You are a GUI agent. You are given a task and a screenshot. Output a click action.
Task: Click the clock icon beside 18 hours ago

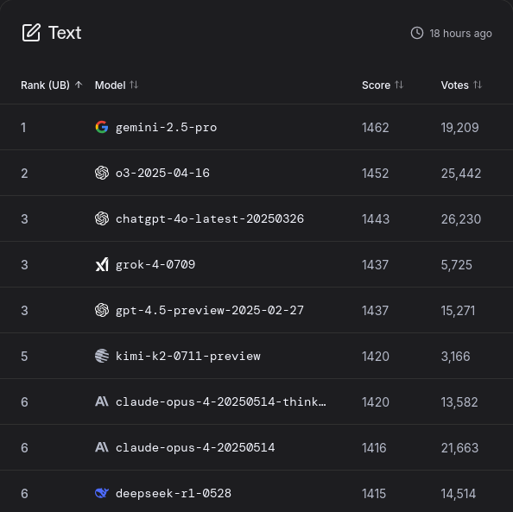pyautogui.click(x=417, y=33)
